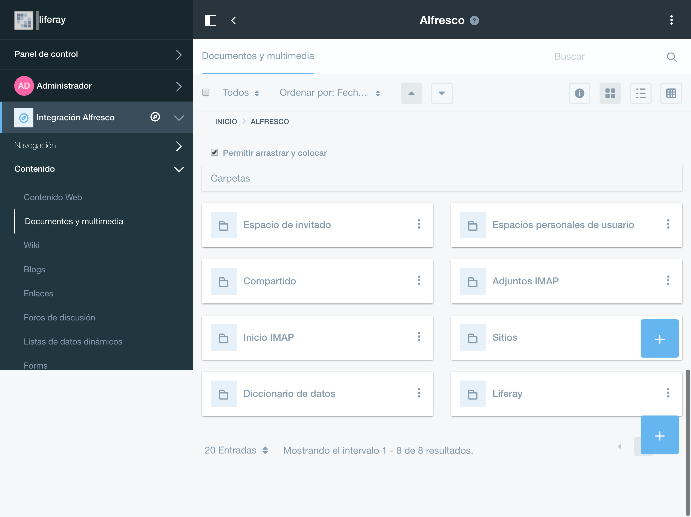
Task: Switch to table view
Action: coord(671,93)
